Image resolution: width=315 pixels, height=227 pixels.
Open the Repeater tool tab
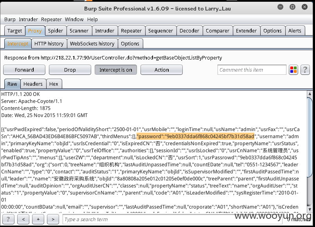(x=131, y=31)
